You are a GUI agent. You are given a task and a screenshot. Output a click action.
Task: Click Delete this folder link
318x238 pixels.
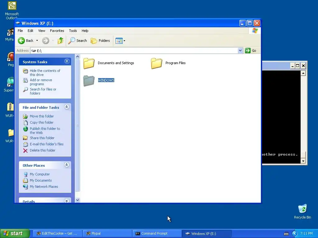42,150
